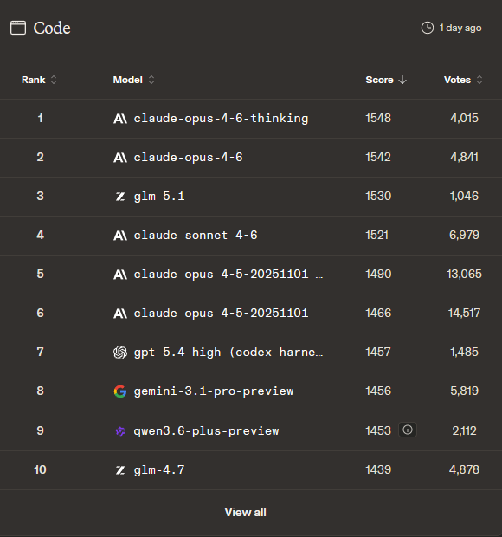The image size is (502, 537).
Task: Click the votes value 4,015
Action: 465,118
